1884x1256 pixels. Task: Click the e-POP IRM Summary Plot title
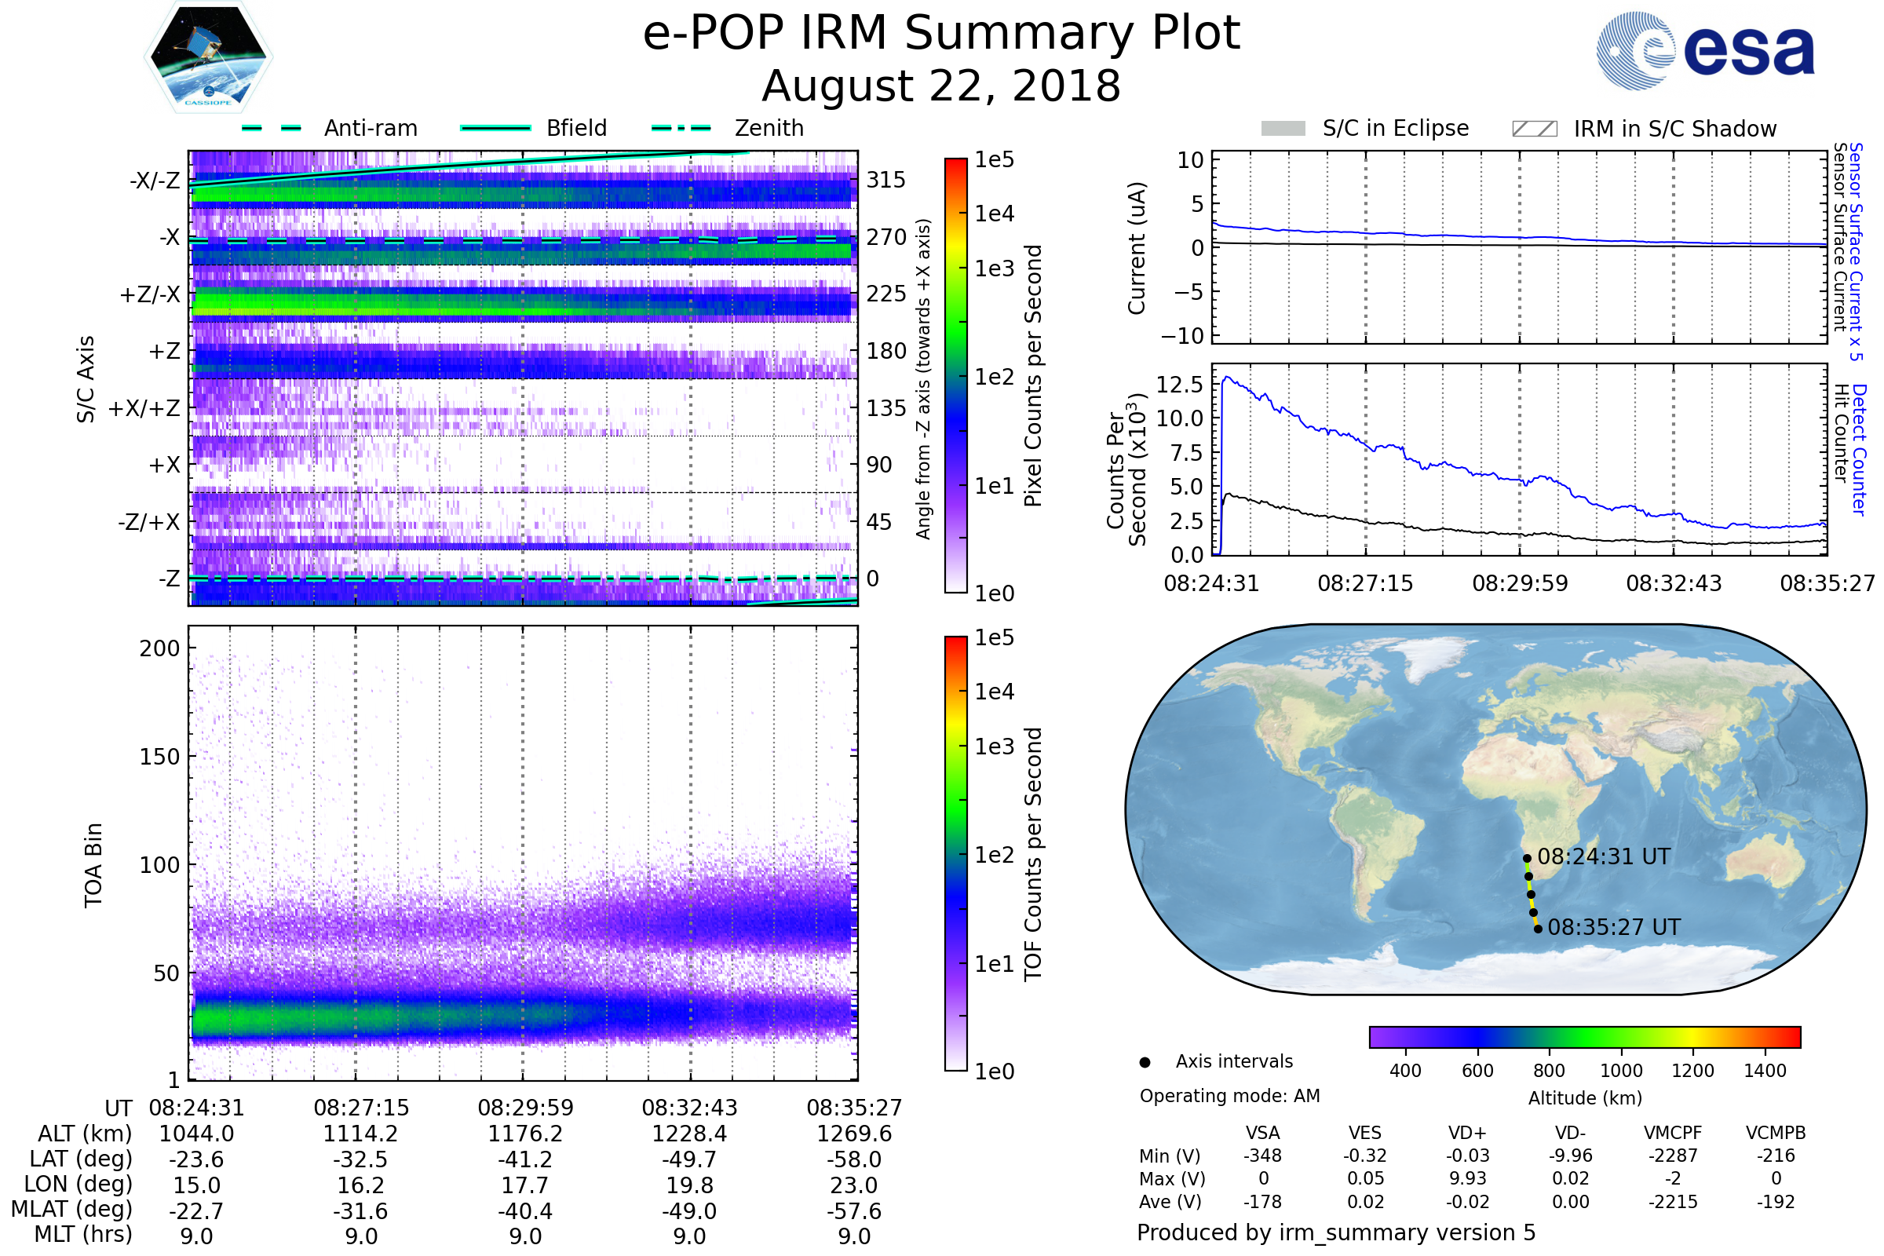[941, 34]
